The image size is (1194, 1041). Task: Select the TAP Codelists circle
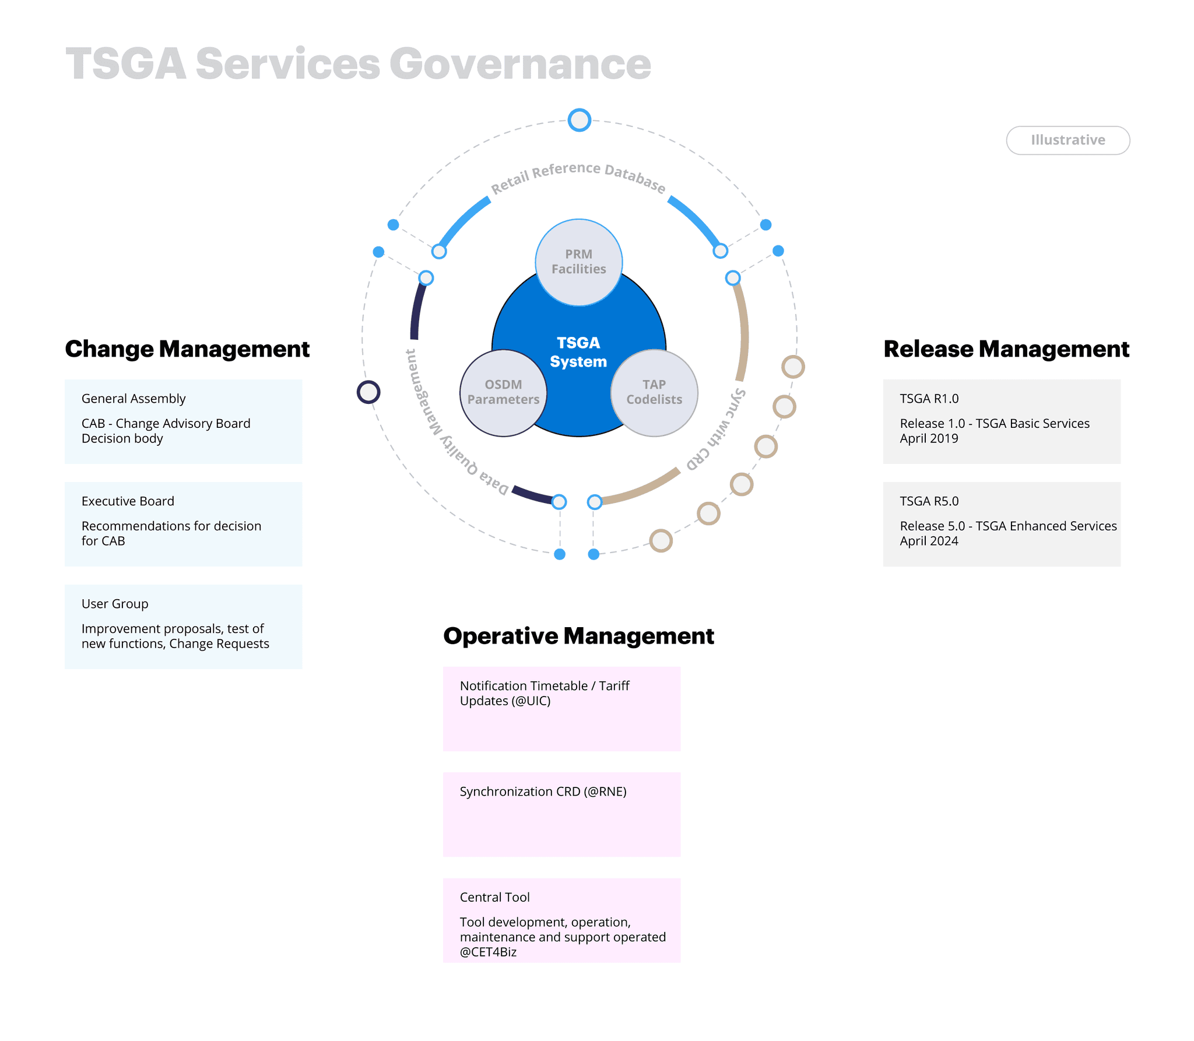point(654,393)
